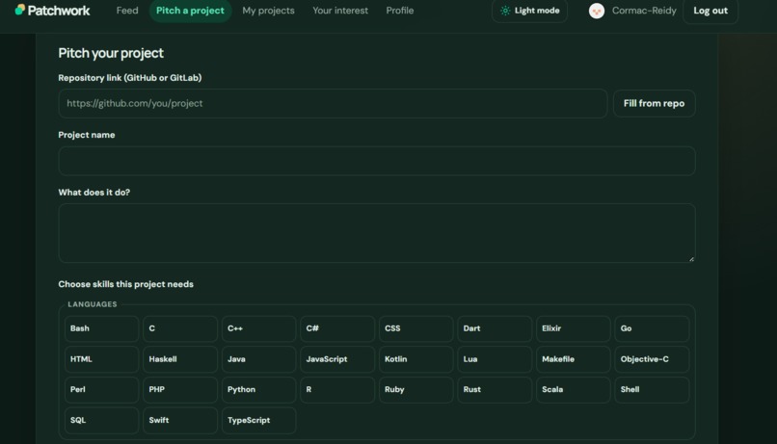This screenshot has width=777, height=444.
Task: Click Fill from repo button
Action: (x=655, y=103)
